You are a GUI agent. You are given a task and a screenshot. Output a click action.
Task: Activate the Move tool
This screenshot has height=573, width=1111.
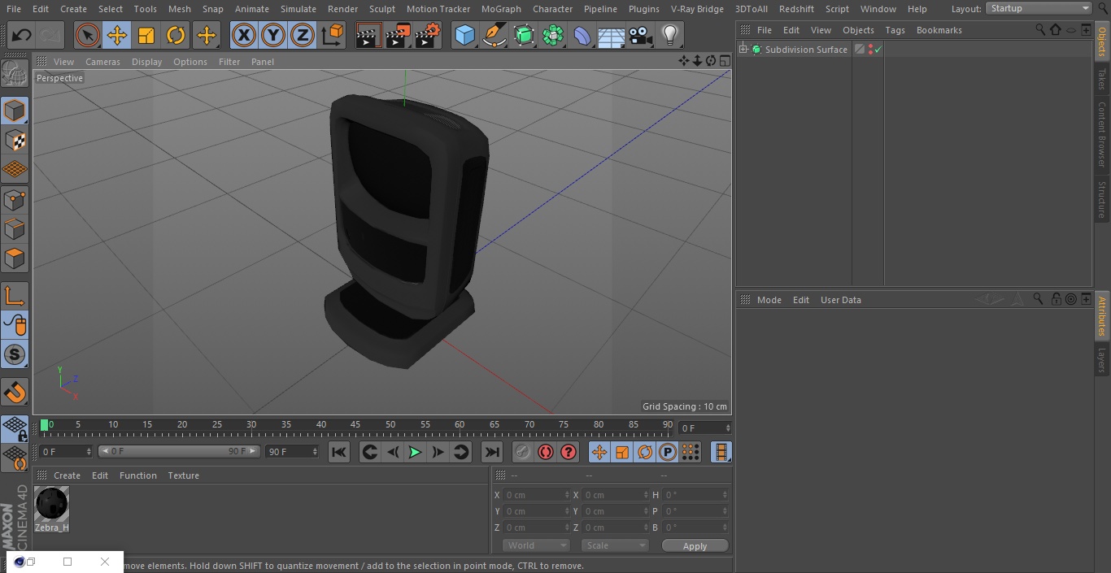117,35
